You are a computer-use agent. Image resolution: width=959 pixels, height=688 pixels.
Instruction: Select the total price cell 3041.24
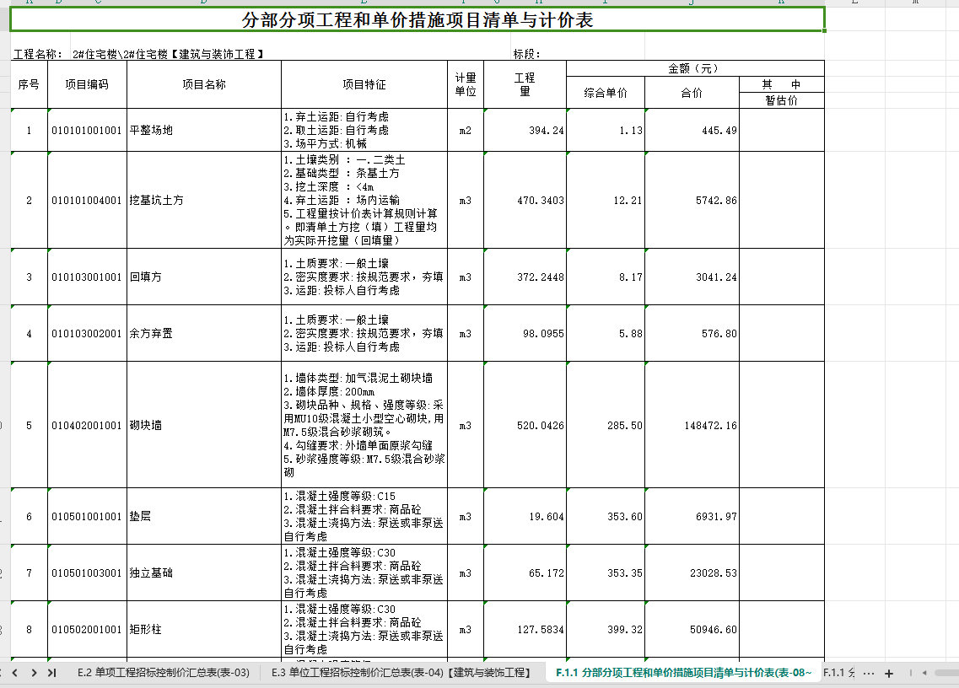(692, 277)
